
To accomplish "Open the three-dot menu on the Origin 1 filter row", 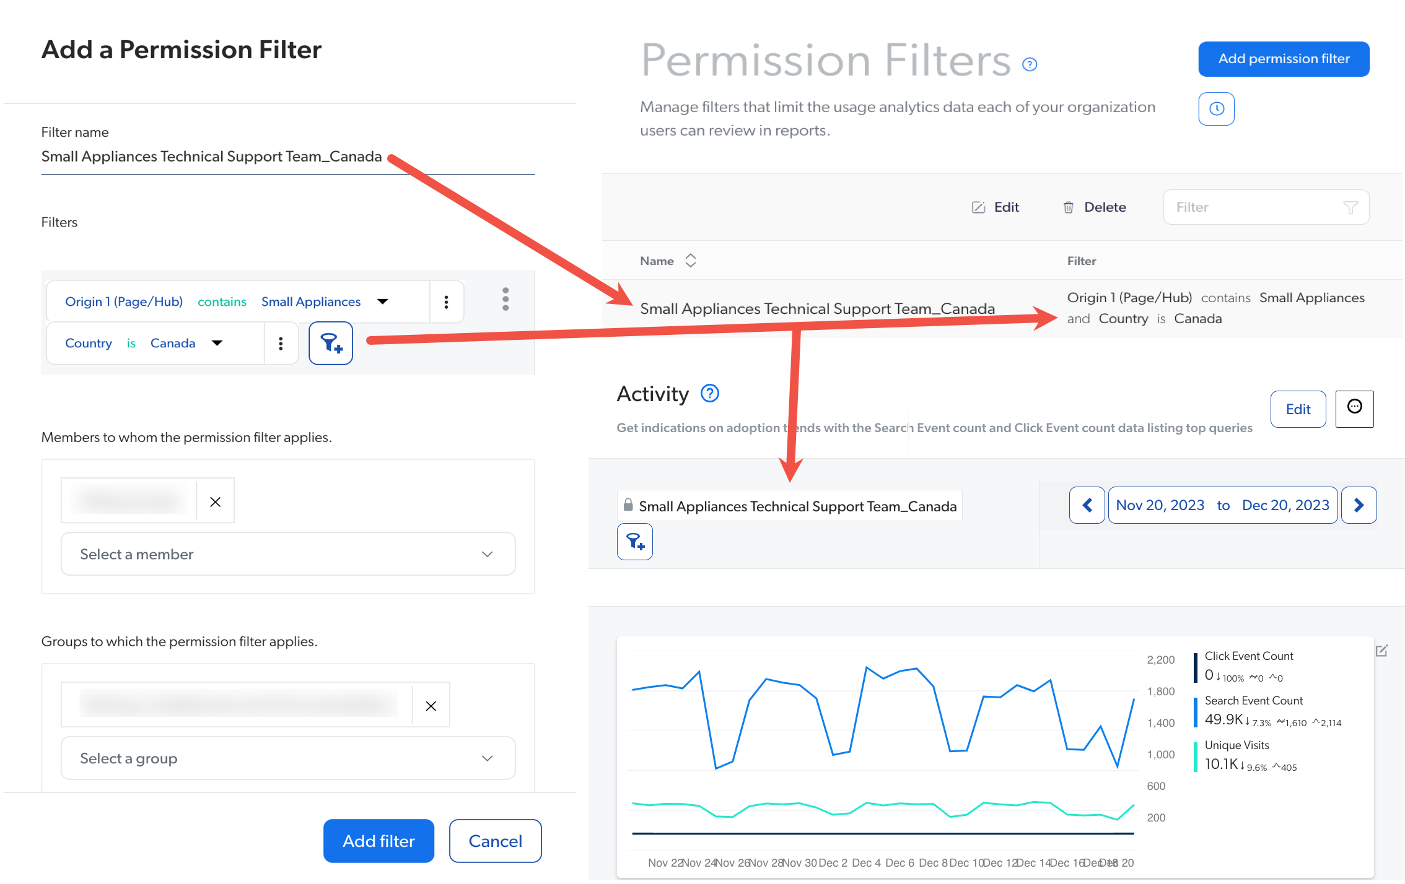I will [446, 301].
